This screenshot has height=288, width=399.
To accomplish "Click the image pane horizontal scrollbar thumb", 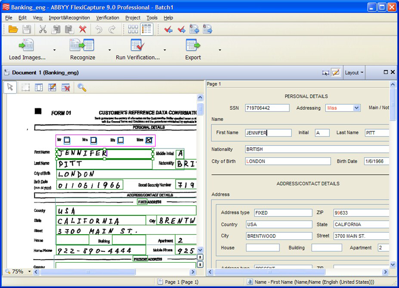I will 88,272.
